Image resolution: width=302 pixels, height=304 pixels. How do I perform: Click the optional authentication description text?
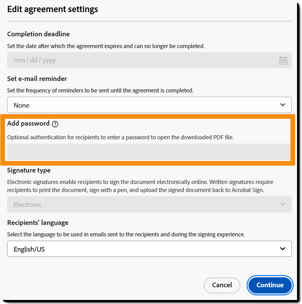coord(120,137)
